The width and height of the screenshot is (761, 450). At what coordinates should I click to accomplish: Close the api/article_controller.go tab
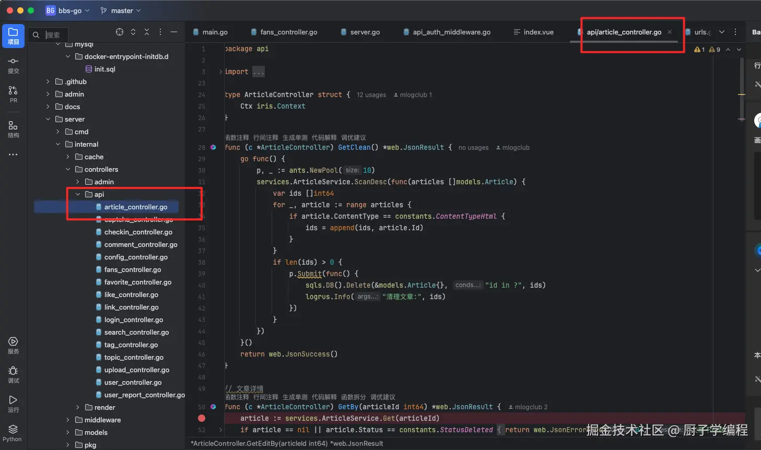point(670,32)
